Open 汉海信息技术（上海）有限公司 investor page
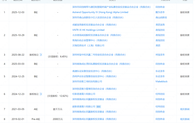The image size is (195, 123). tap(88, 45)
